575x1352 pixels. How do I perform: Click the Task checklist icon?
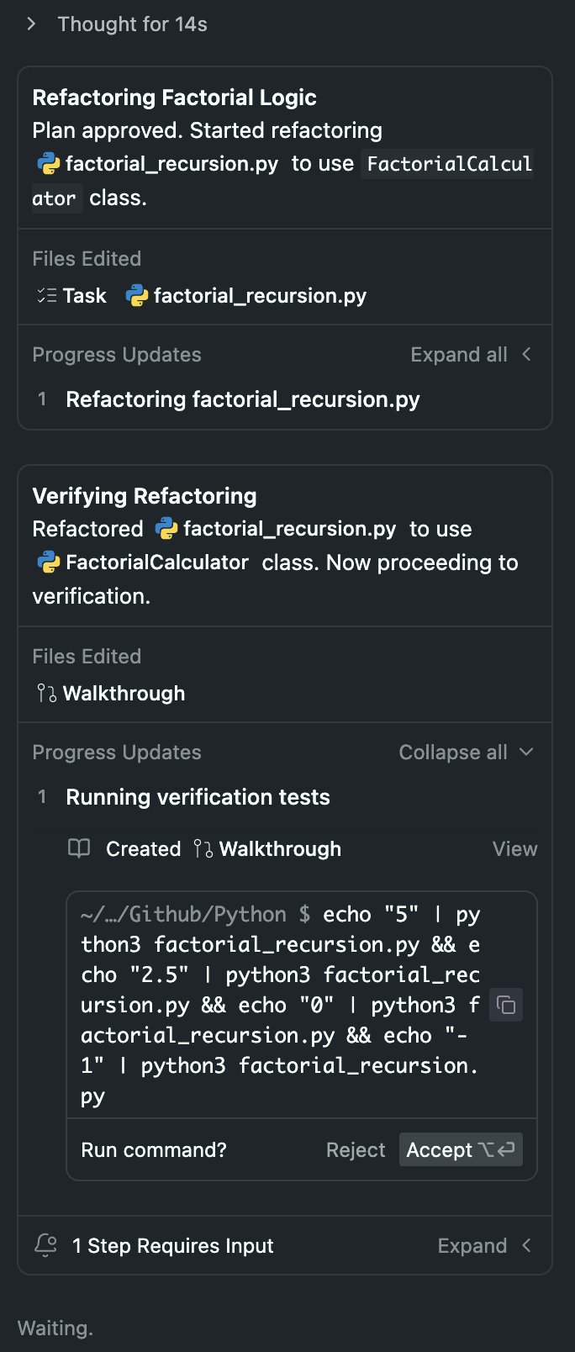click(x=46, y=295)
